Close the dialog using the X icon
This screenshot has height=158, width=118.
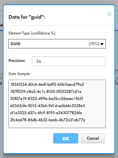[x=109, y=14]
